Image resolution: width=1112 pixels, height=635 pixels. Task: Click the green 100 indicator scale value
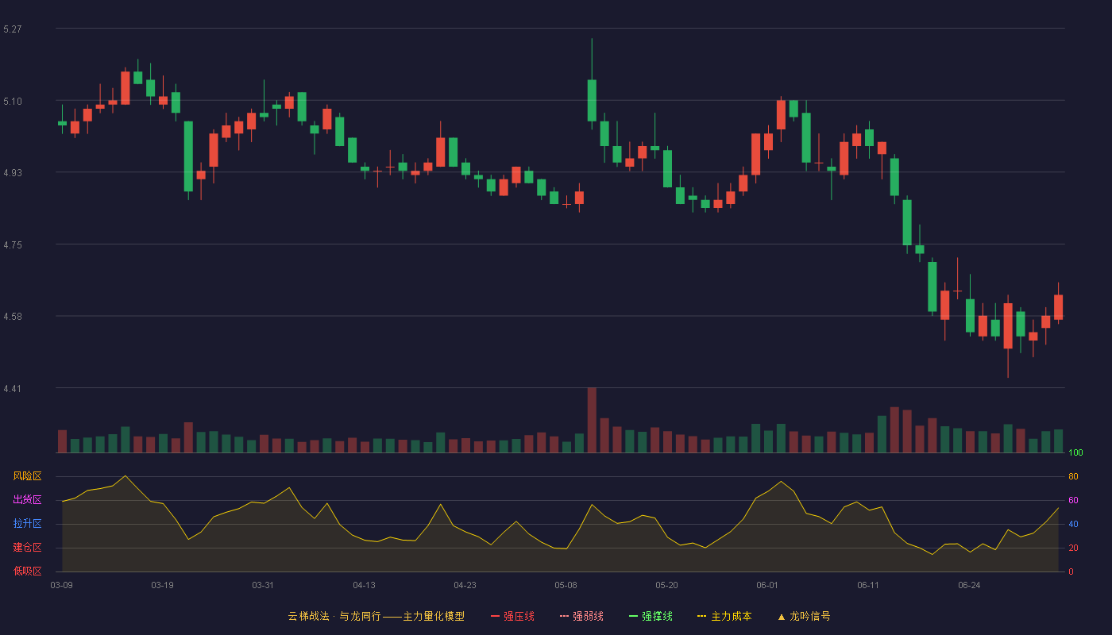pos(1076,452)
